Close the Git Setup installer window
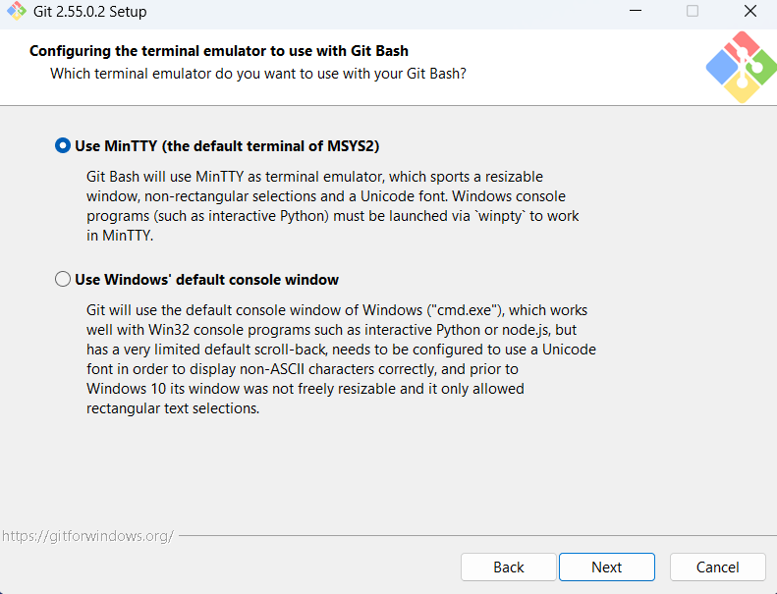 750,11
